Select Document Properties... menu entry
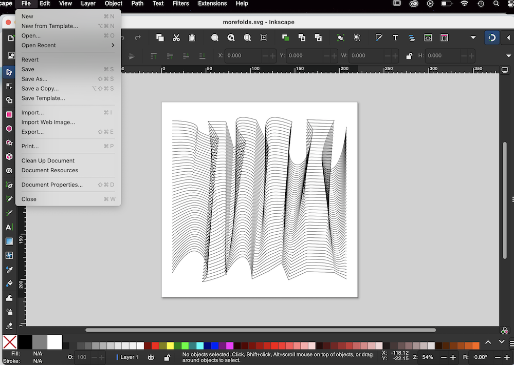 pyautogui.click(x=52, y=185)
